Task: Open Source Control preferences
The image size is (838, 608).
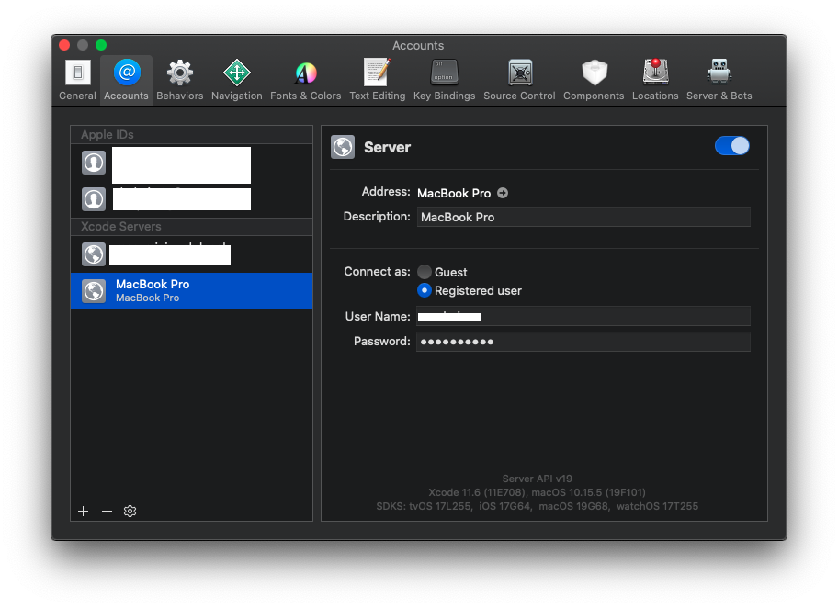Action: point(519,80)
